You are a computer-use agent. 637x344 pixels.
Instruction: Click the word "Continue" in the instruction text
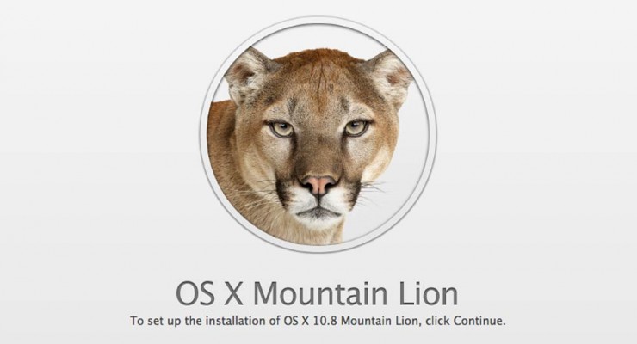(x=478, y=321)
